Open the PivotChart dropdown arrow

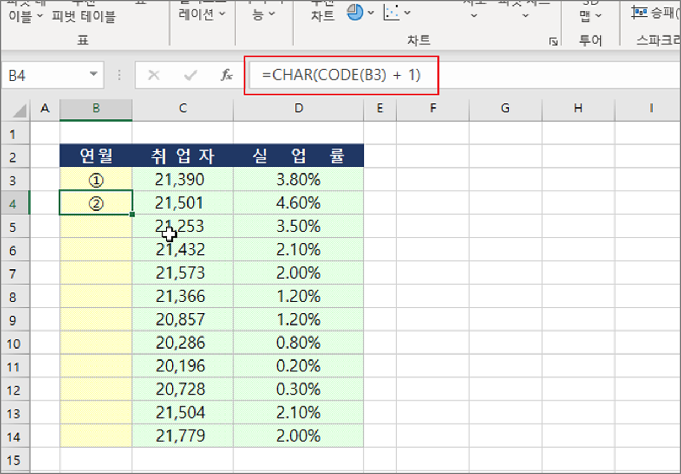pyautogui.click(x=525, y=16)
